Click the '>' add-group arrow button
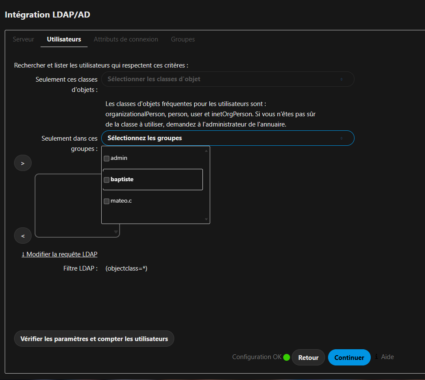The height and width of the screenshot is (380, 425). coord(23,163)
